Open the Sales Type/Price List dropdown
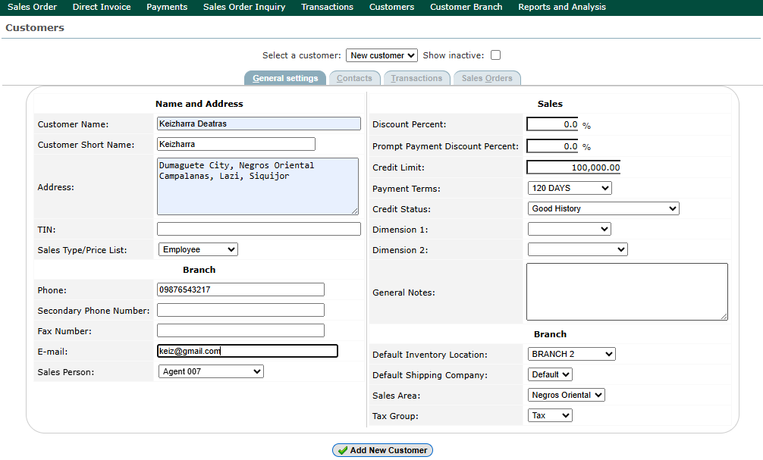The image size is (763, 460). click(x=198, y=249)
